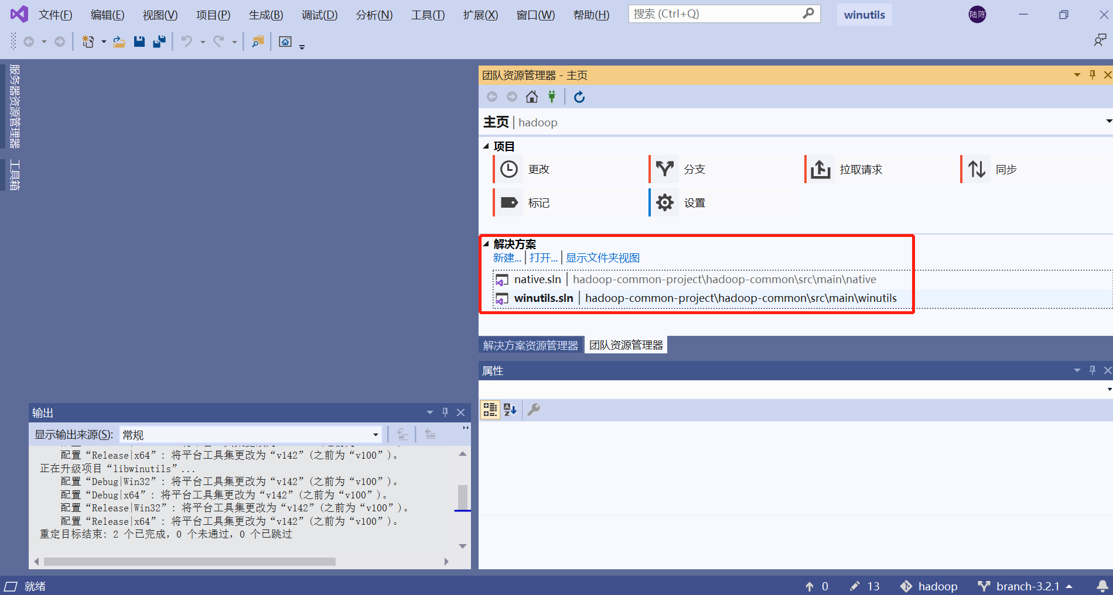The height and width of the screenshot is (595, 1113).
Task: Click the Save icon in toolbar
Action: [x=139, y=42]
